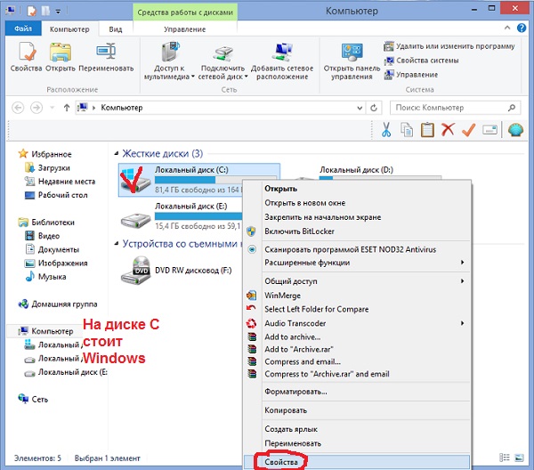Screen dimensions: 534x470
Task: Switch to large icons view
Action: coord(519,458)
